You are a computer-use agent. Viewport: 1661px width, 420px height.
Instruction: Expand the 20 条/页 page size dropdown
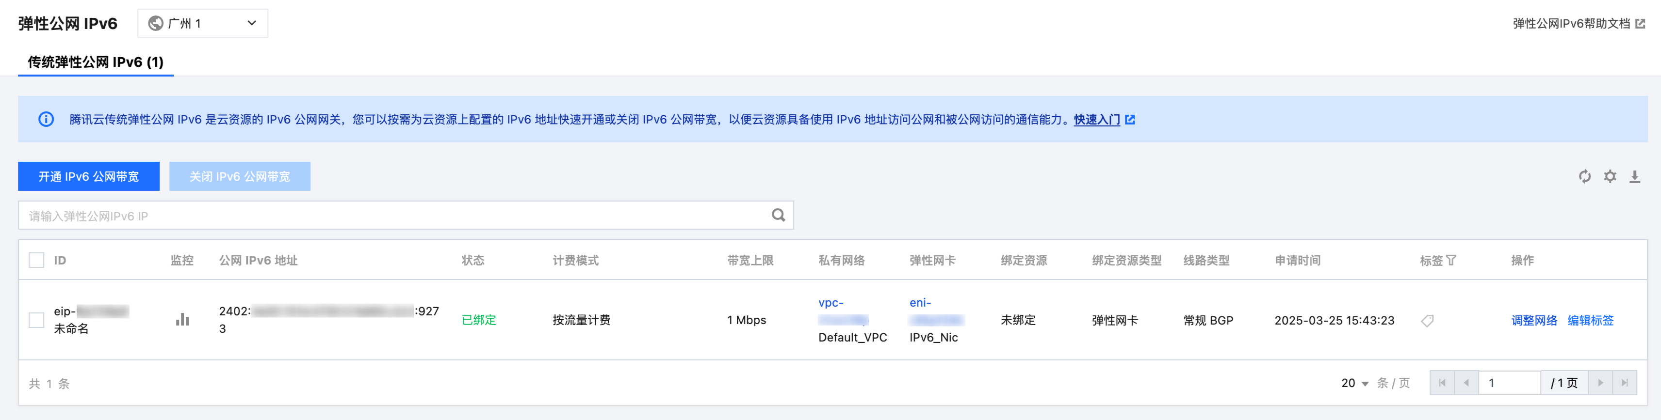tap(1355, 383)
